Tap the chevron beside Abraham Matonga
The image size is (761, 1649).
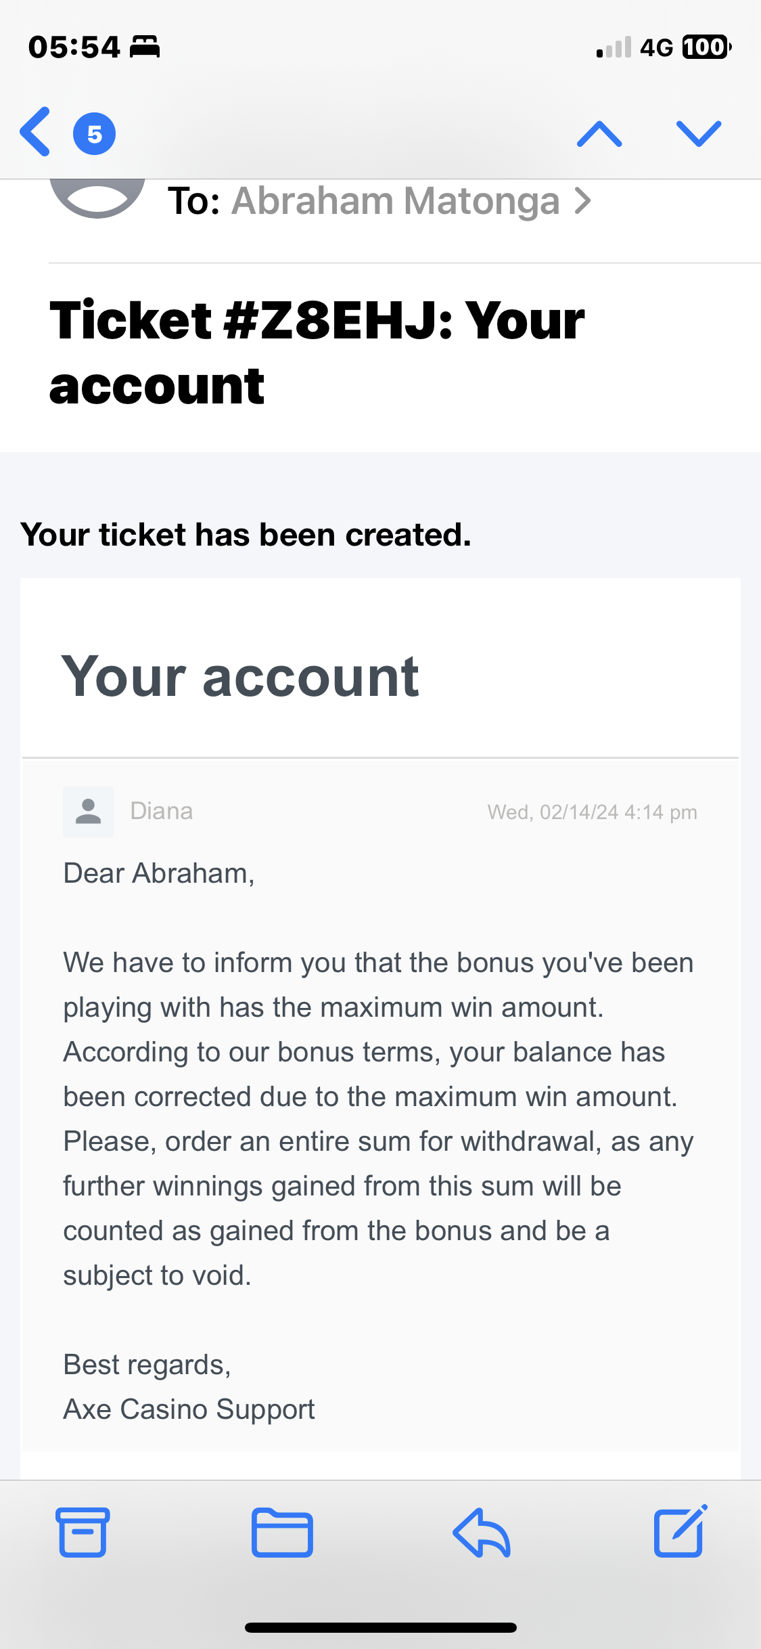pos(582,201)
